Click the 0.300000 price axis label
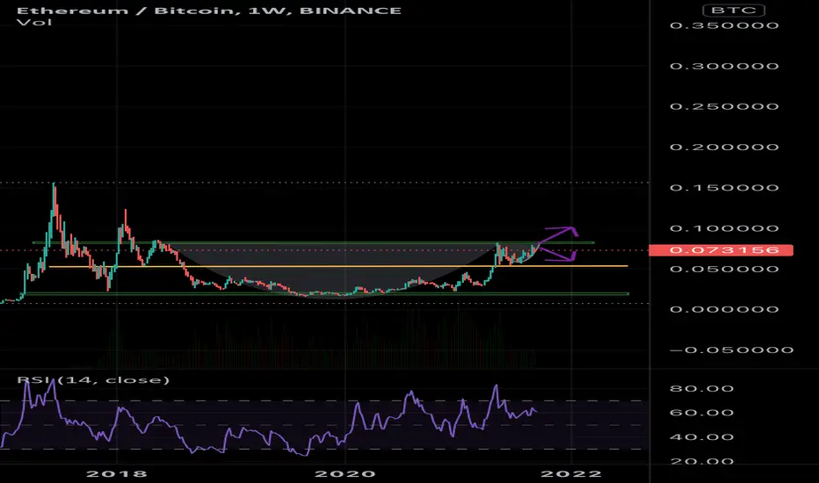 coord(724,66)
